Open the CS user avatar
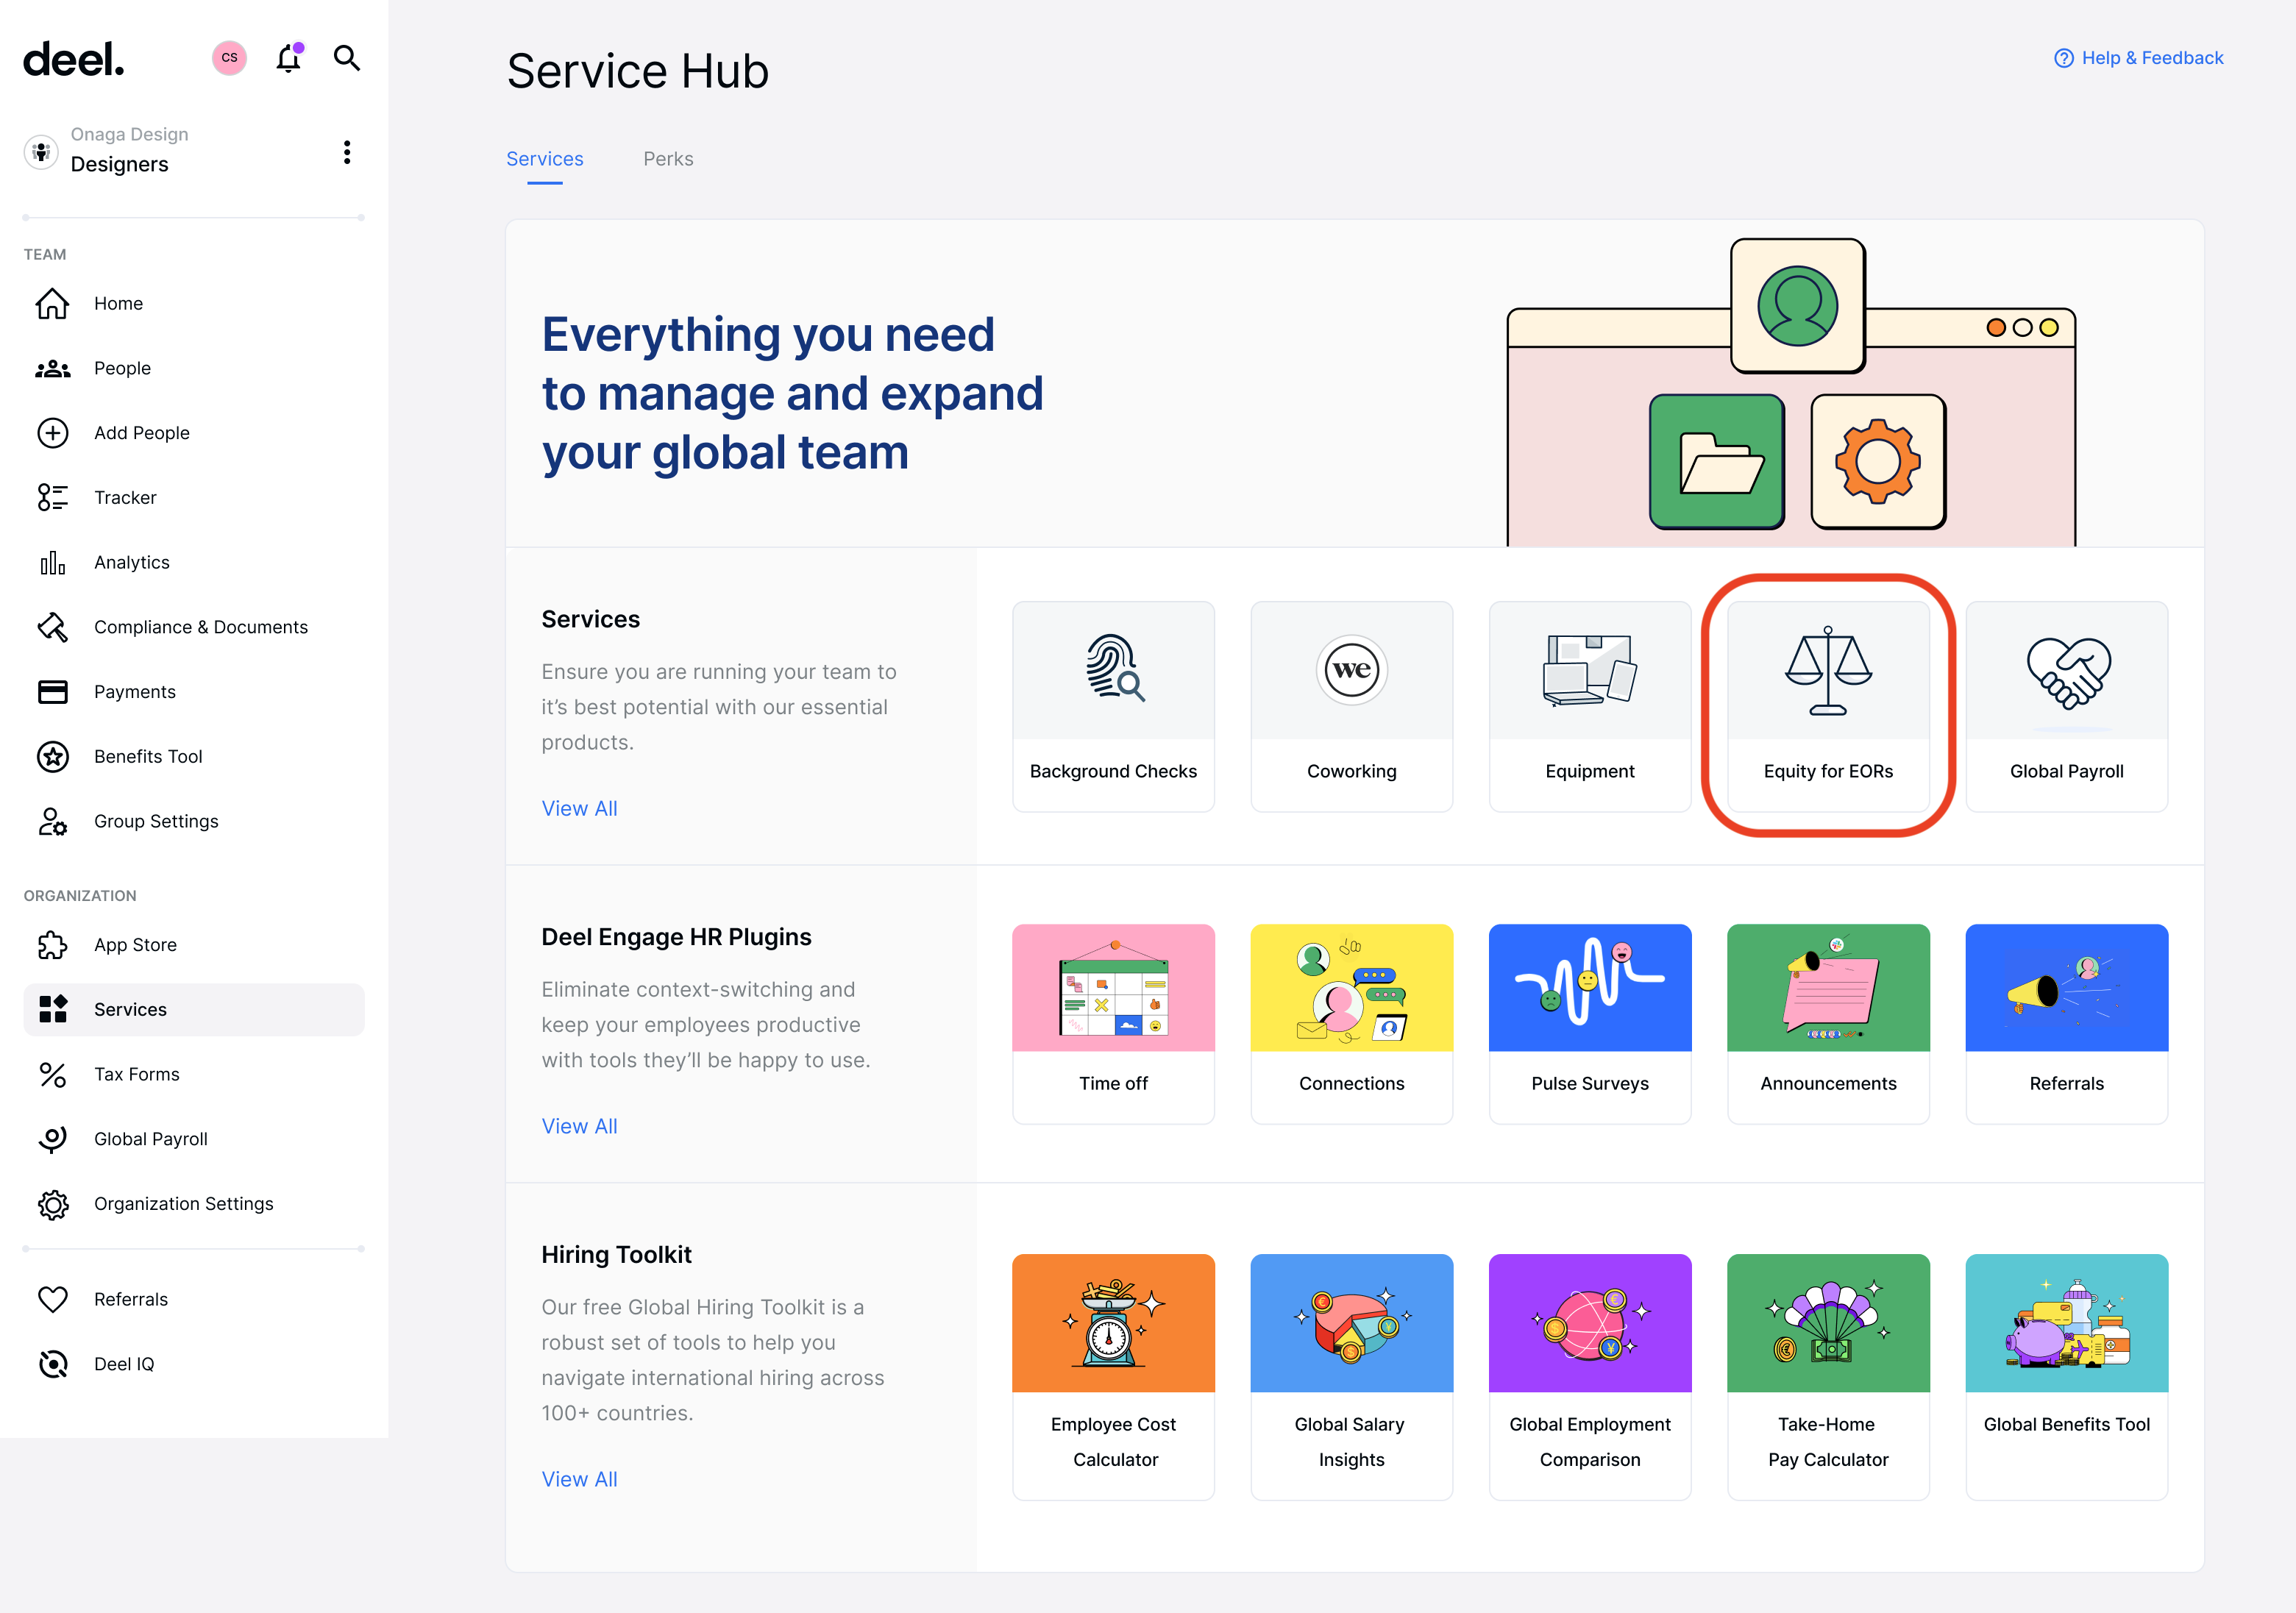This screenshot has height=1613, width=2296. pyautogui.click(x=229, y=58)
